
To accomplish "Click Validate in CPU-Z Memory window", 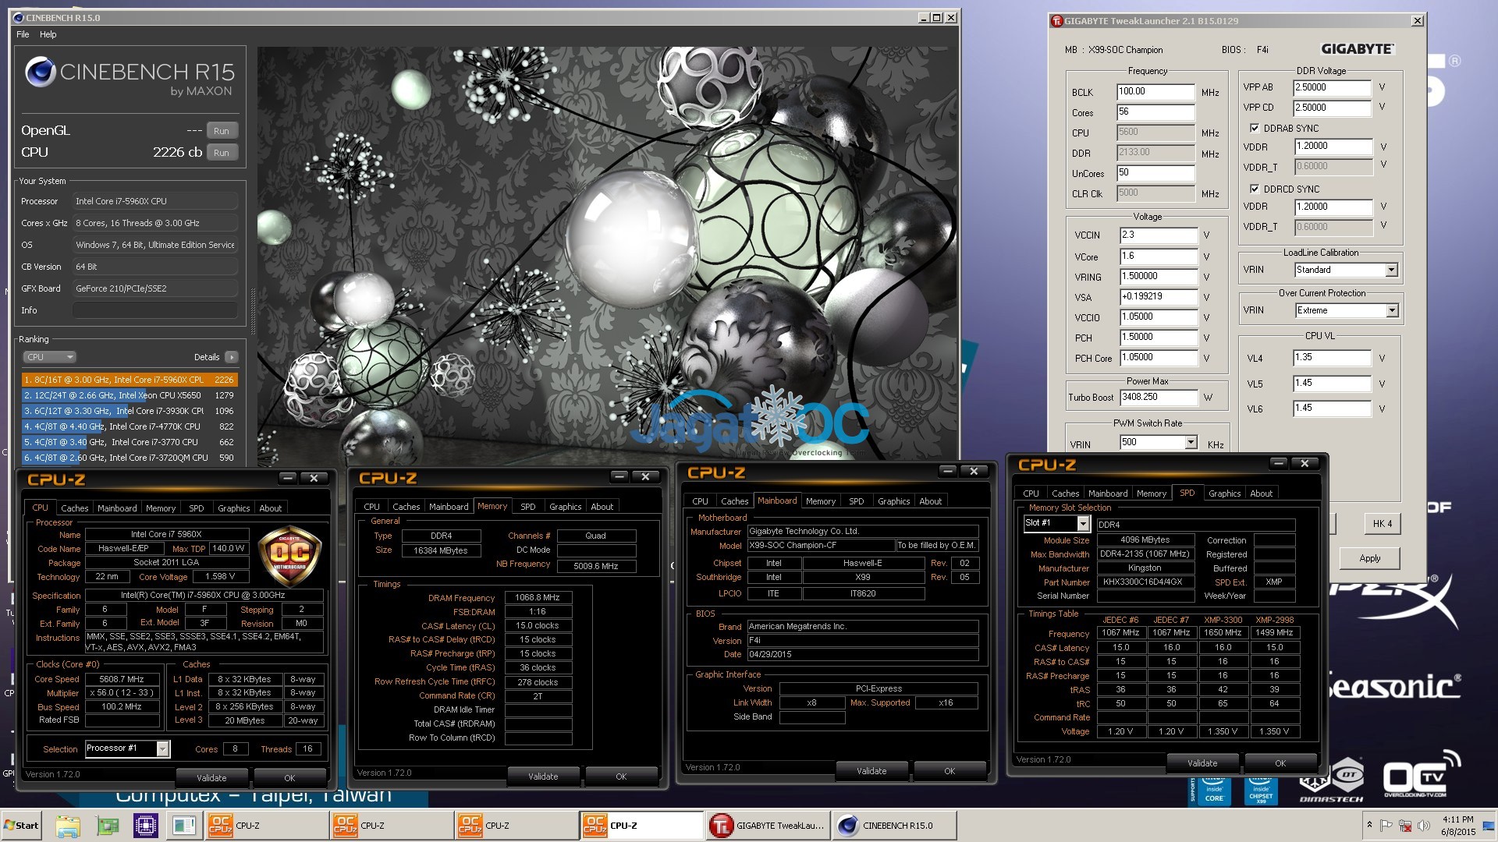I will click(x=543, y=776).
